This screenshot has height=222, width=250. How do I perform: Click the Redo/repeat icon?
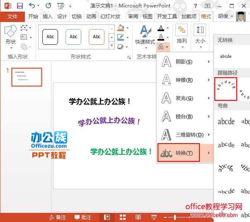[49, 6]
